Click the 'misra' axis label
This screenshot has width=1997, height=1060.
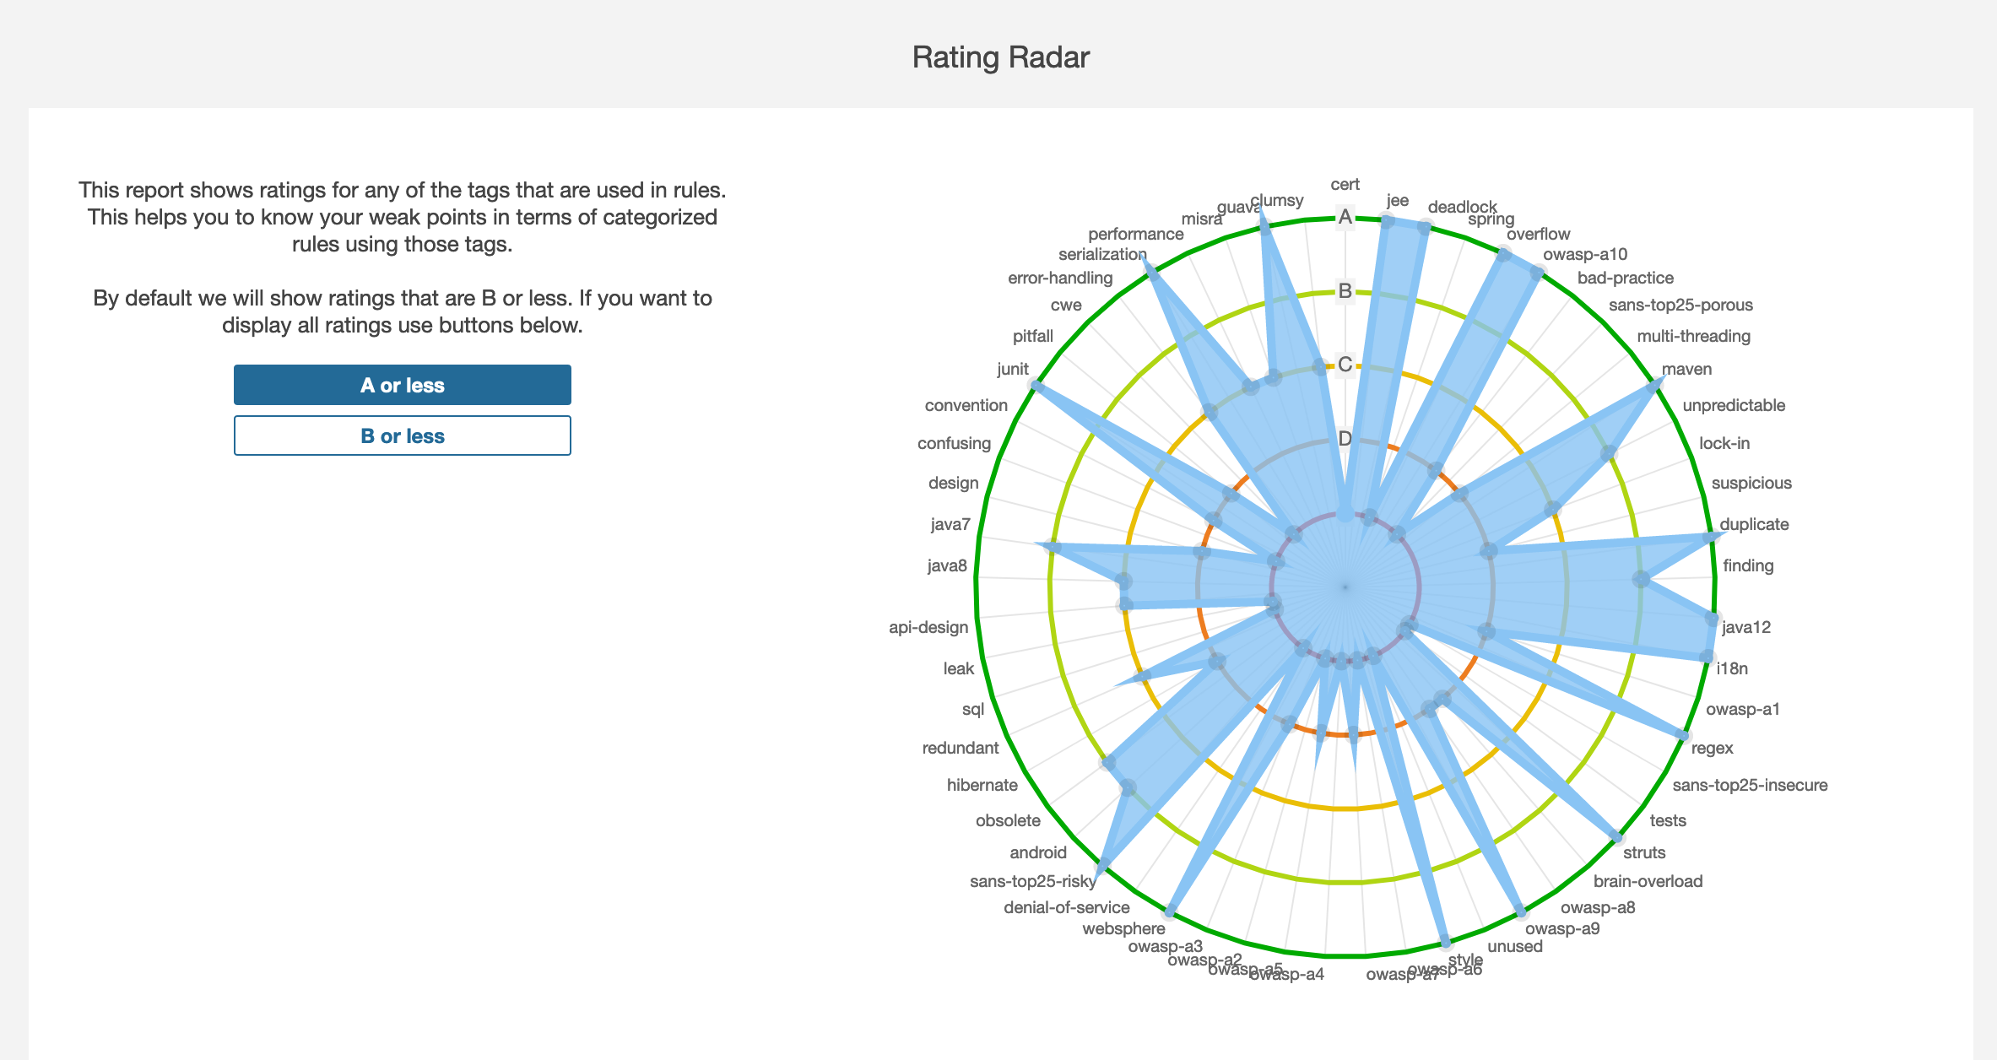click(x=1201, y=219)
